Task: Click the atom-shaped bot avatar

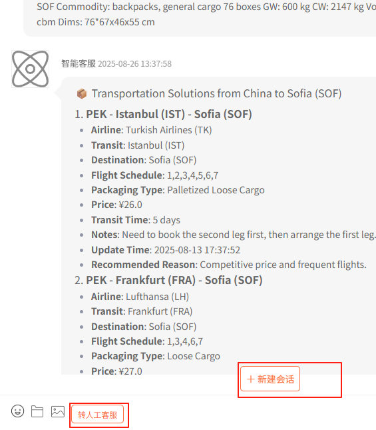Action: point(30,69)
